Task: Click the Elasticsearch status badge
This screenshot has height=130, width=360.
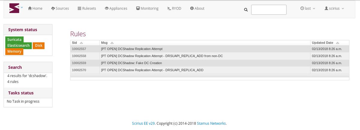Action: pyautogui.click(x=19, y=46)
